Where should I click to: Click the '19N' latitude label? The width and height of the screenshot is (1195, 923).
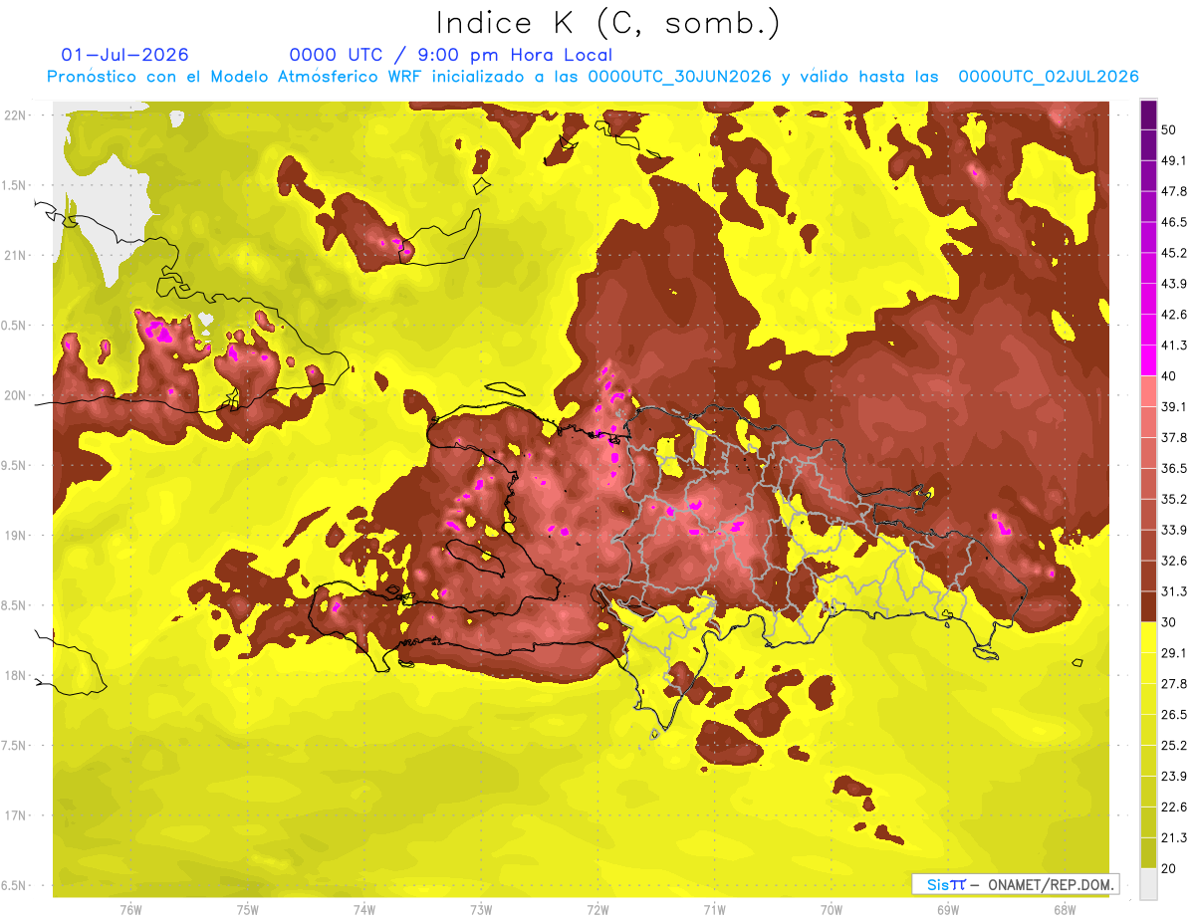pos(15,535)
